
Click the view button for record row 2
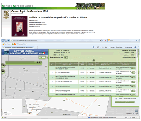coord(133,73)
